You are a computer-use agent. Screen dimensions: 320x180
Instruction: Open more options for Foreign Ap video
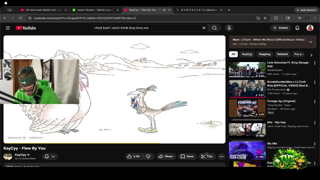[x=315, y=101]
